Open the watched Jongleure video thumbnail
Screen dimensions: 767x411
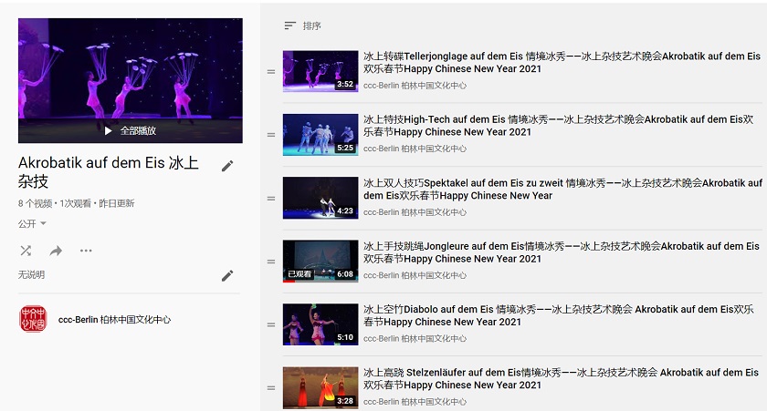(320, 262)
